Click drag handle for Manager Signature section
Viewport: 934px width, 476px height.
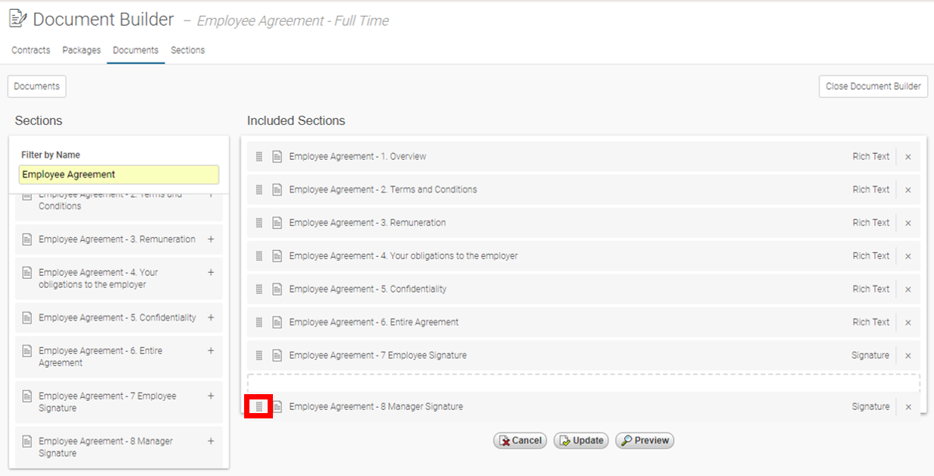tap(259, 407)
